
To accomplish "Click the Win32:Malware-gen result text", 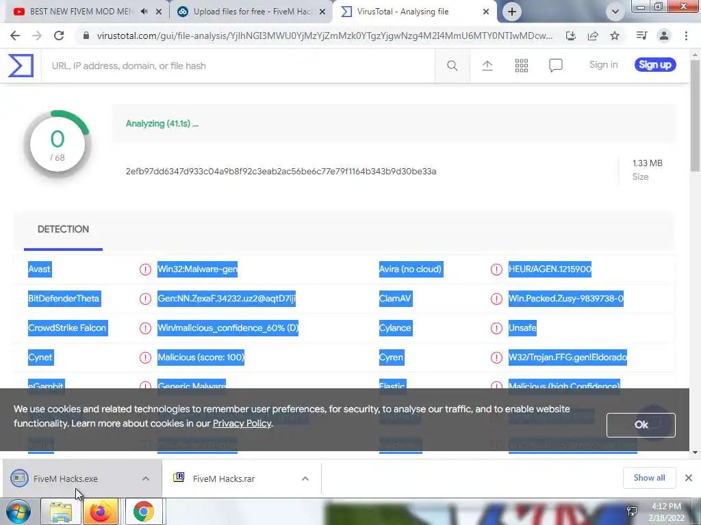I will pos(197,269).
